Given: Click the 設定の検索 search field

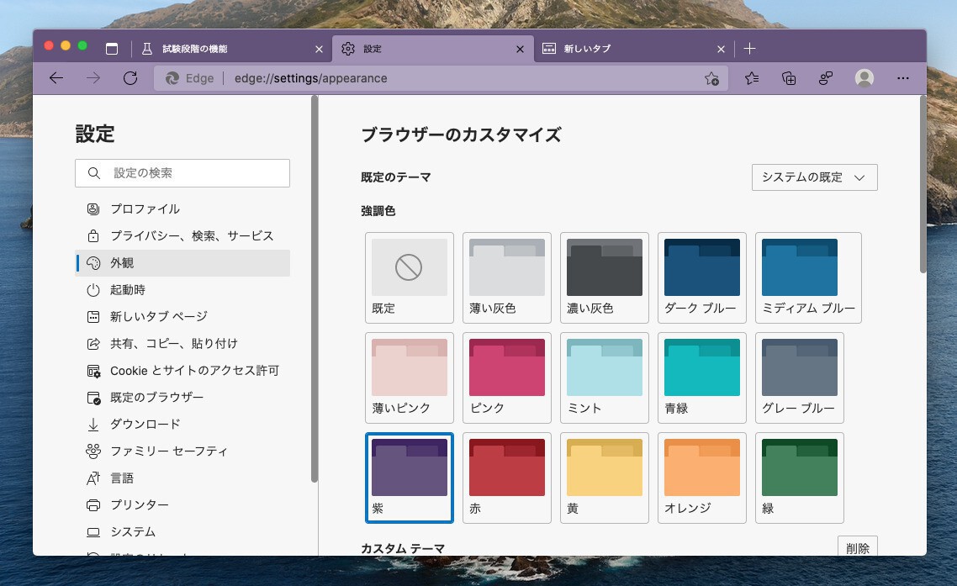Looking at the screenshot, I should pyautogui.click(x=193, y=173).
